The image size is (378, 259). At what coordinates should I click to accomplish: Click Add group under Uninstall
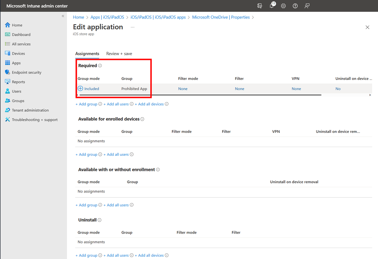click(86, 255)
